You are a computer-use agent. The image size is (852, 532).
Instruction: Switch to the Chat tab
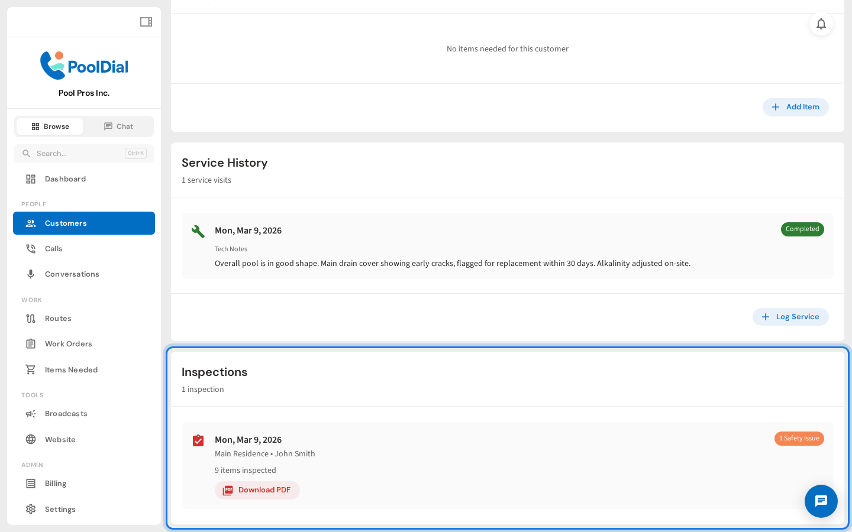[x=118, y=126]
